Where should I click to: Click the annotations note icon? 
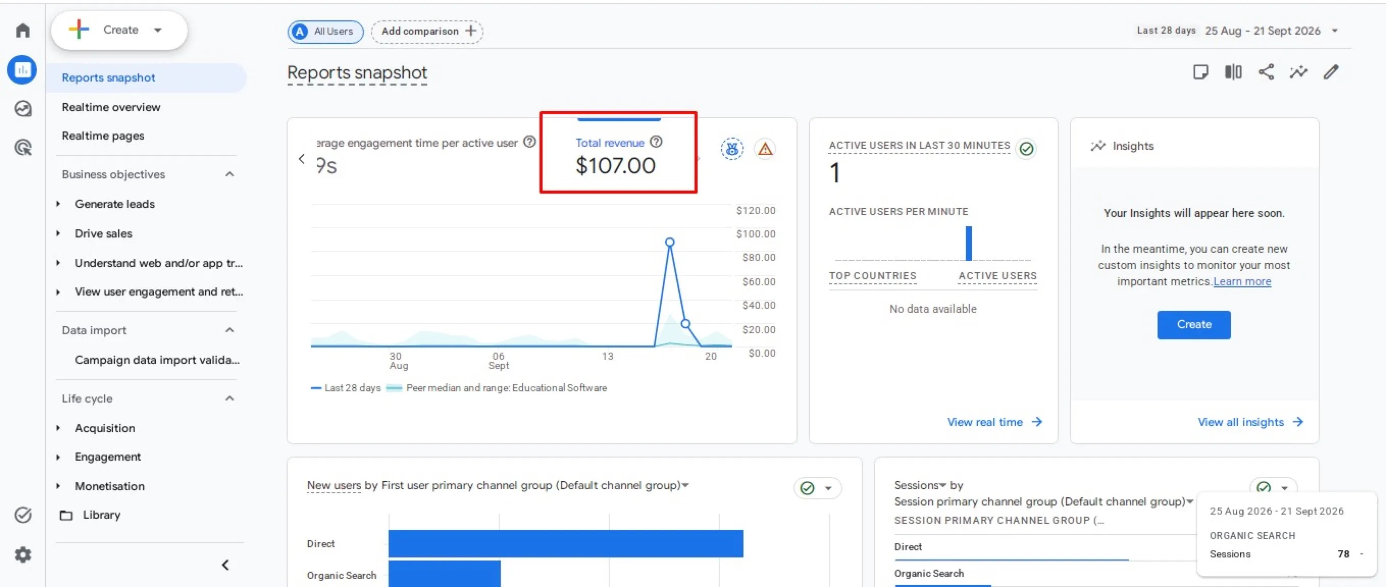(1200, 72)
